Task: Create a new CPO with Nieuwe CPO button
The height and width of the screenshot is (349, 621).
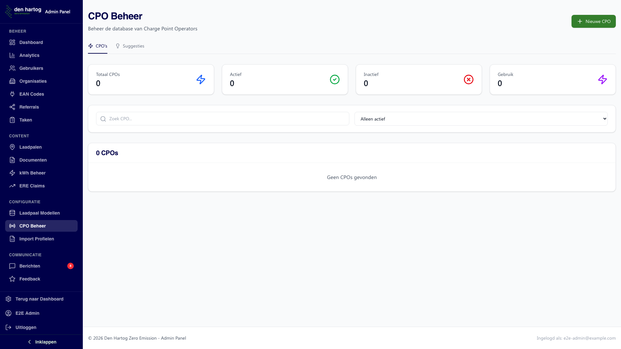Action: pos(593,21)
